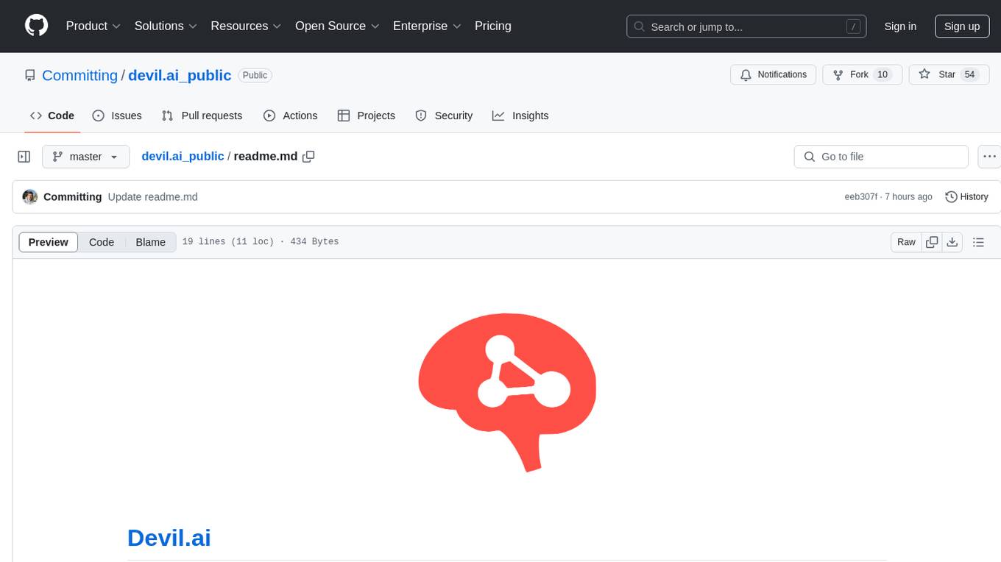View the file History
Screen dimensions: 1001x562
[x=966, y=196]
